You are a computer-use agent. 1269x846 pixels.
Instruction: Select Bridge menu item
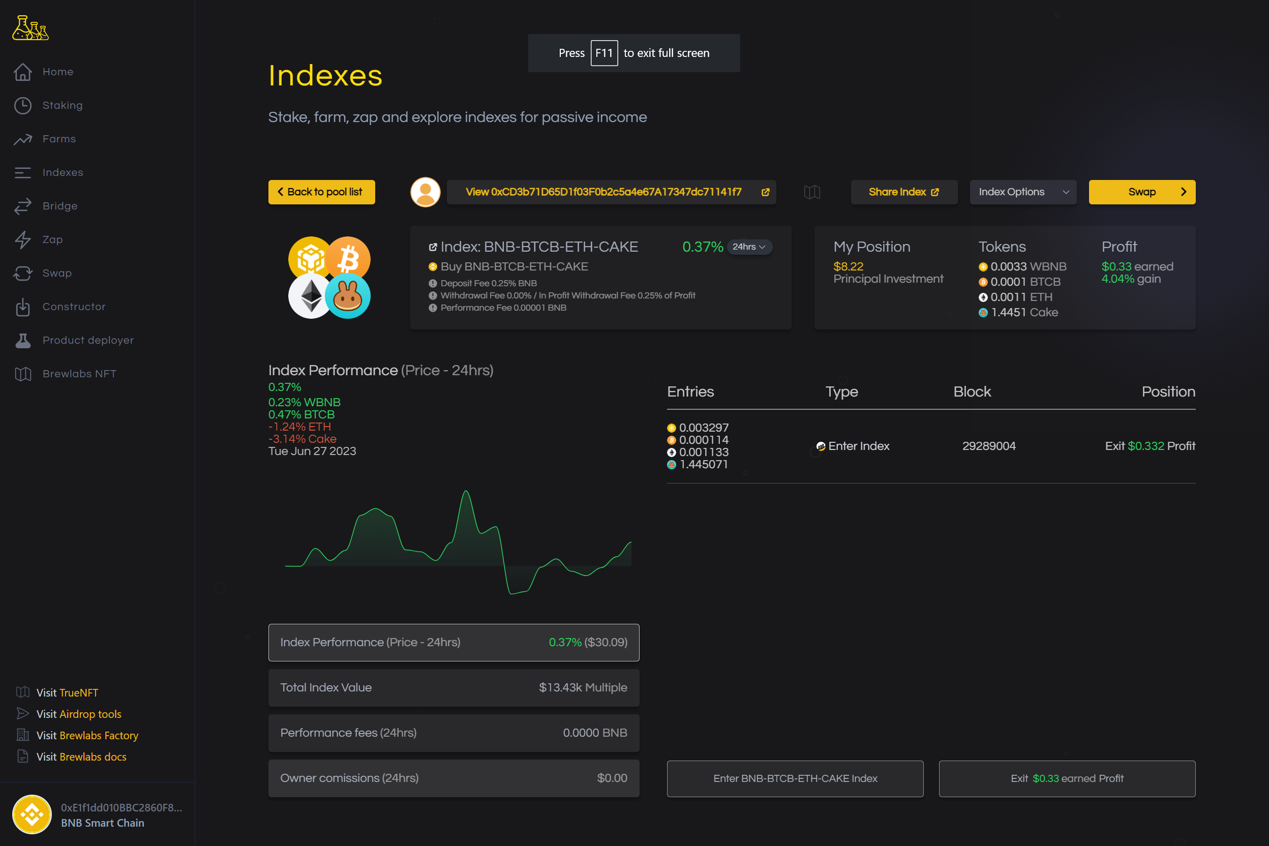click(60, 206)
